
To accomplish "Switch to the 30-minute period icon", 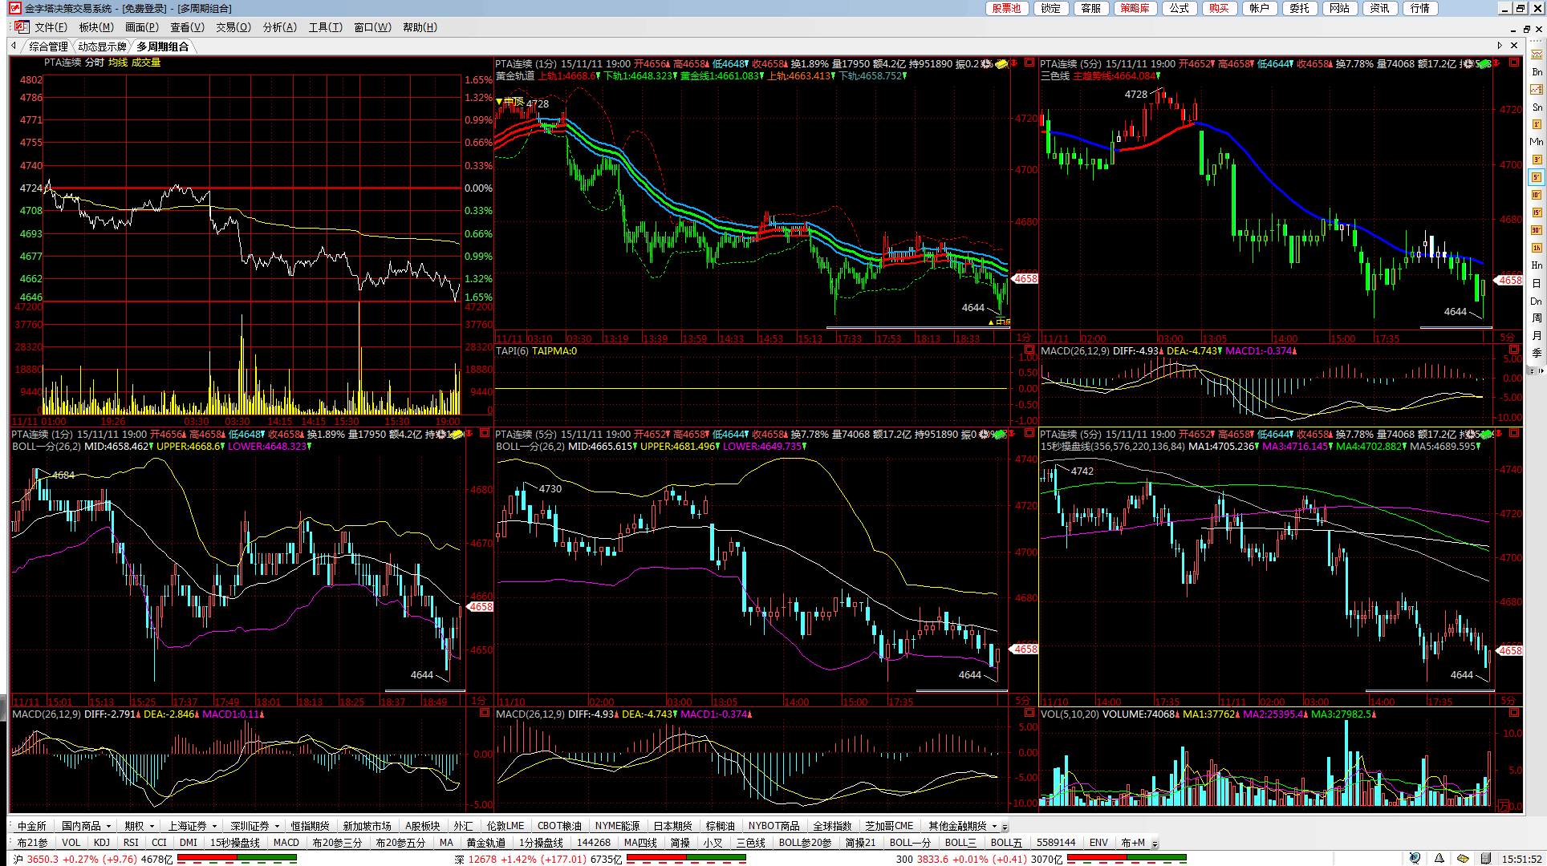I will (1537, 230).
